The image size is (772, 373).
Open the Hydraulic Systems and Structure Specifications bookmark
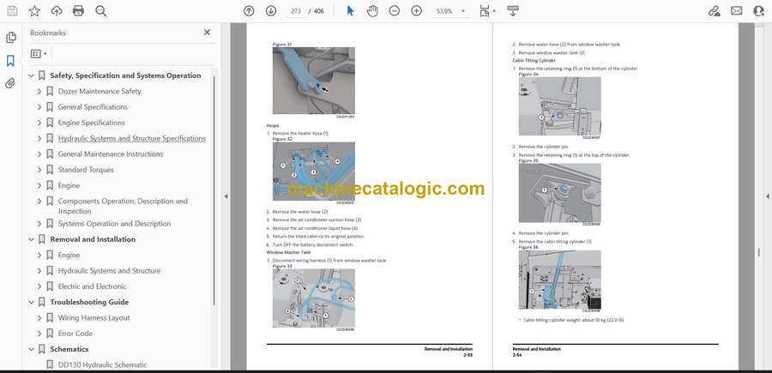[x=131, y=138]
